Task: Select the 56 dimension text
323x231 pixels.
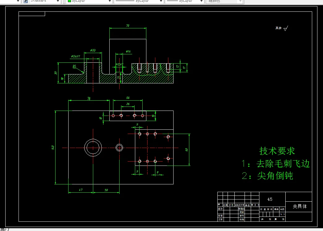Action: click(128, 98)
